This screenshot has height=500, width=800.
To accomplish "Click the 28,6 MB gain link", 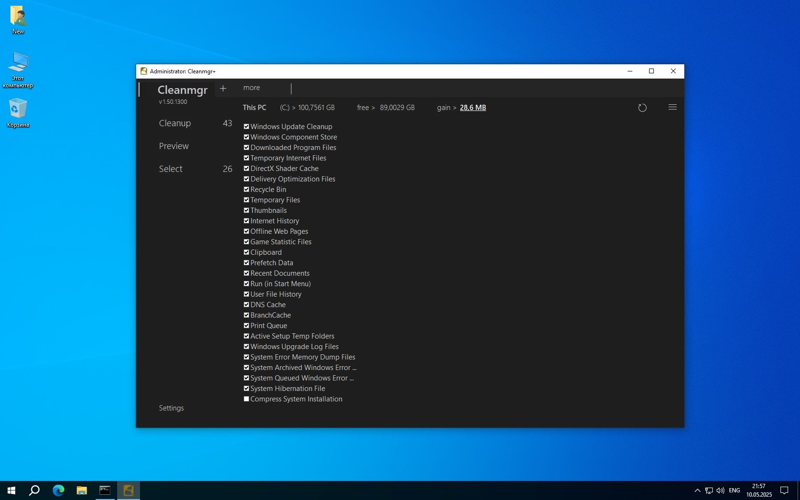I will tap(472, 108).
